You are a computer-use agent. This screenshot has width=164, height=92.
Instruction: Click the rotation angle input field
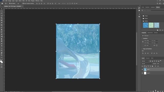point(148,45)
